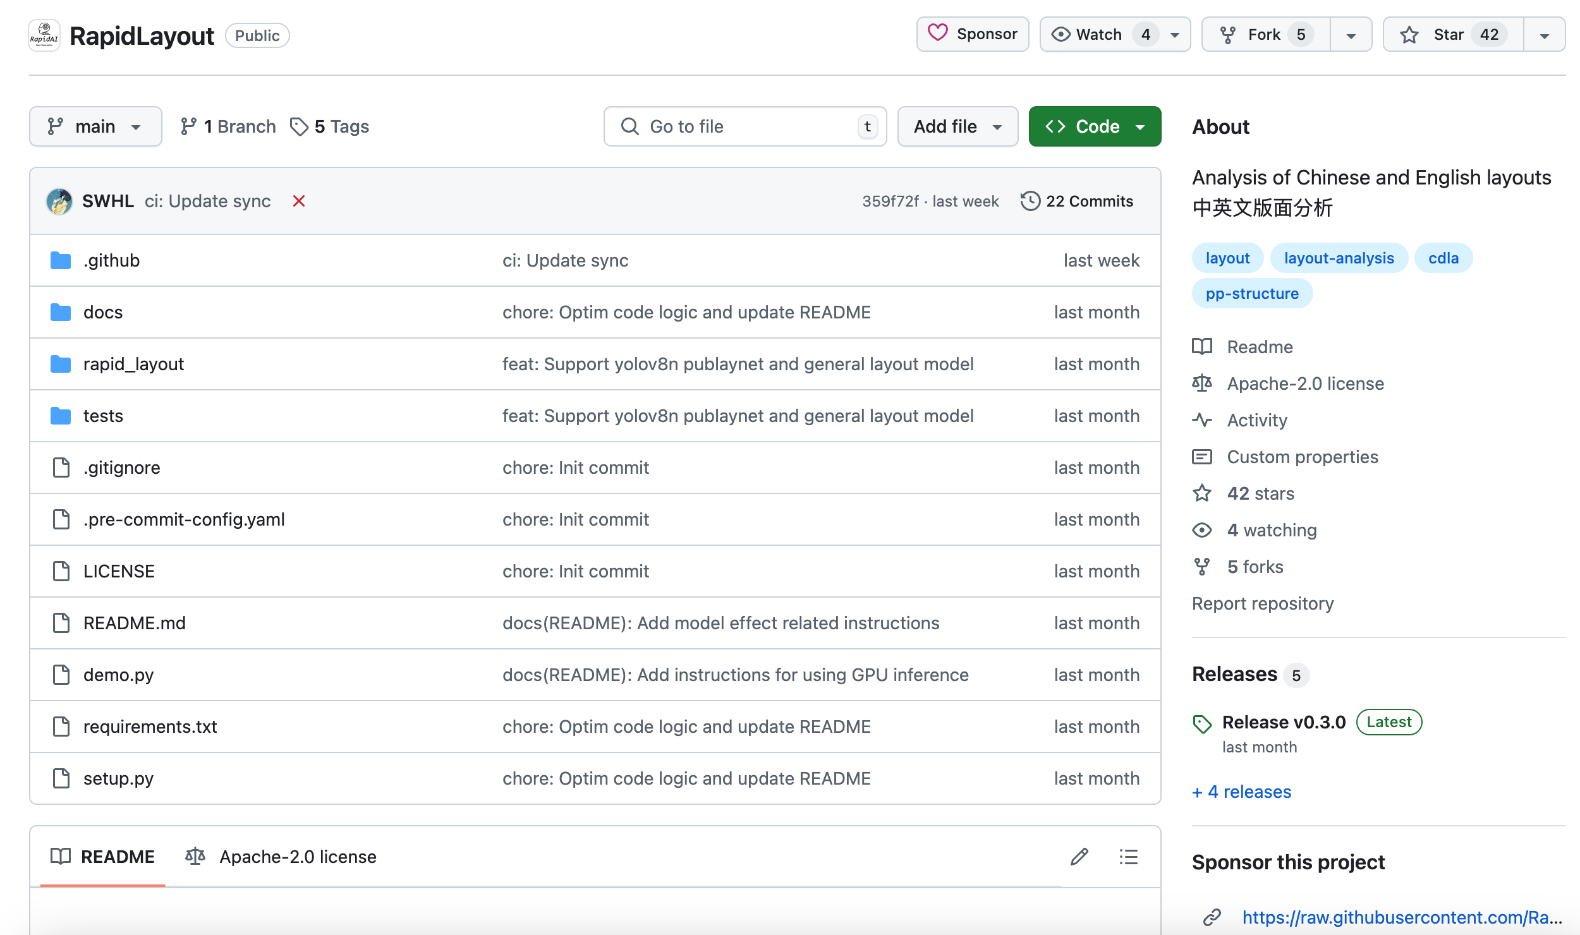View 5 Tags link

[330, 126]
